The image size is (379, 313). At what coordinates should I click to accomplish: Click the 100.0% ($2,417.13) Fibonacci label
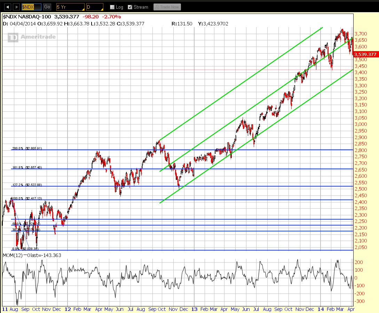26,198
